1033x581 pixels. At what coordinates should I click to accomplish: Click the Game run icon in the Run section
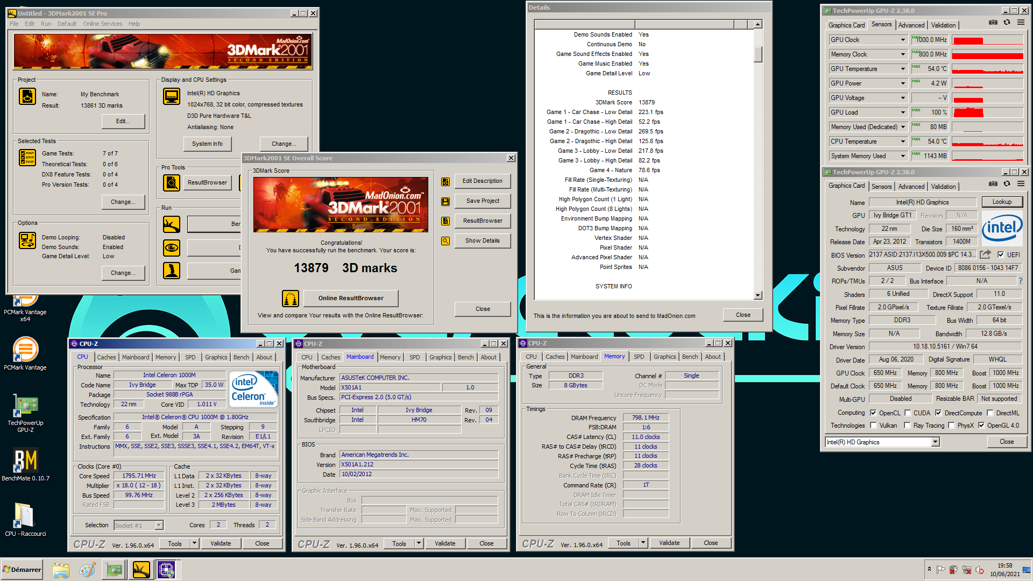click(x=172, y=271)
